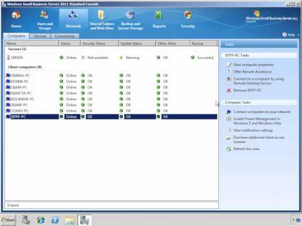Switch to the Devices tab
Viewport: 302px width, 226px height.
pyautogui.click(x=40, y=36)
